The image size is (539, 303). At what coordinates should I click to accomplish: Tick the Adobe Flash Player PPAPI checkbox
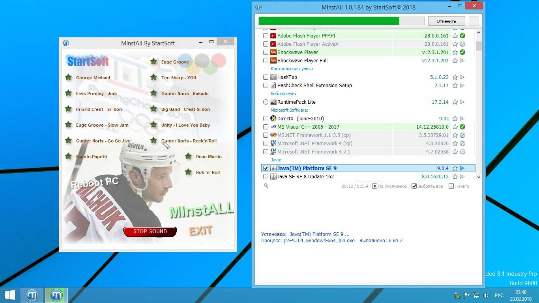(266, 36)
